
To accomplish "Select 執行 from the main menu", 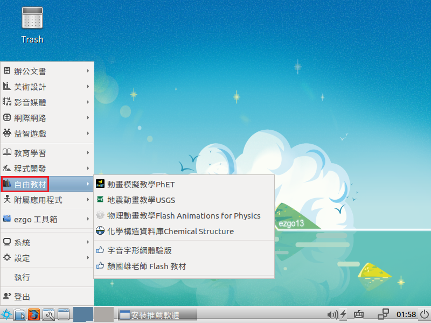I will (x=47, y=277).
